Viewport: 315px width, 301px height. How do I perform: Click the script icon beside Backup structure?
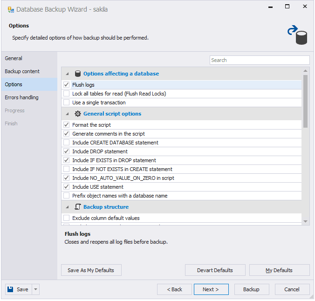[78, 207]
